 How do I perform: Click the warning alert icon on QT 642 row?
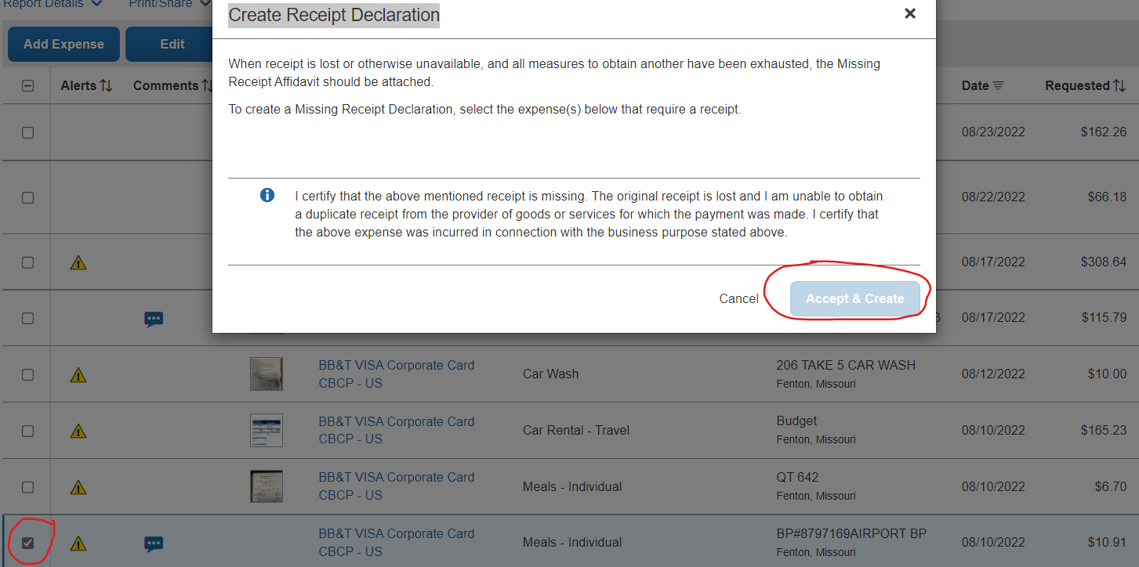(x=78, y=487)
